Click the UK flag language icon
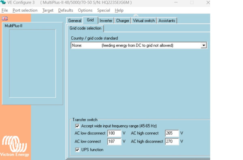Screen dimensions: 243x160 [4, 19]
